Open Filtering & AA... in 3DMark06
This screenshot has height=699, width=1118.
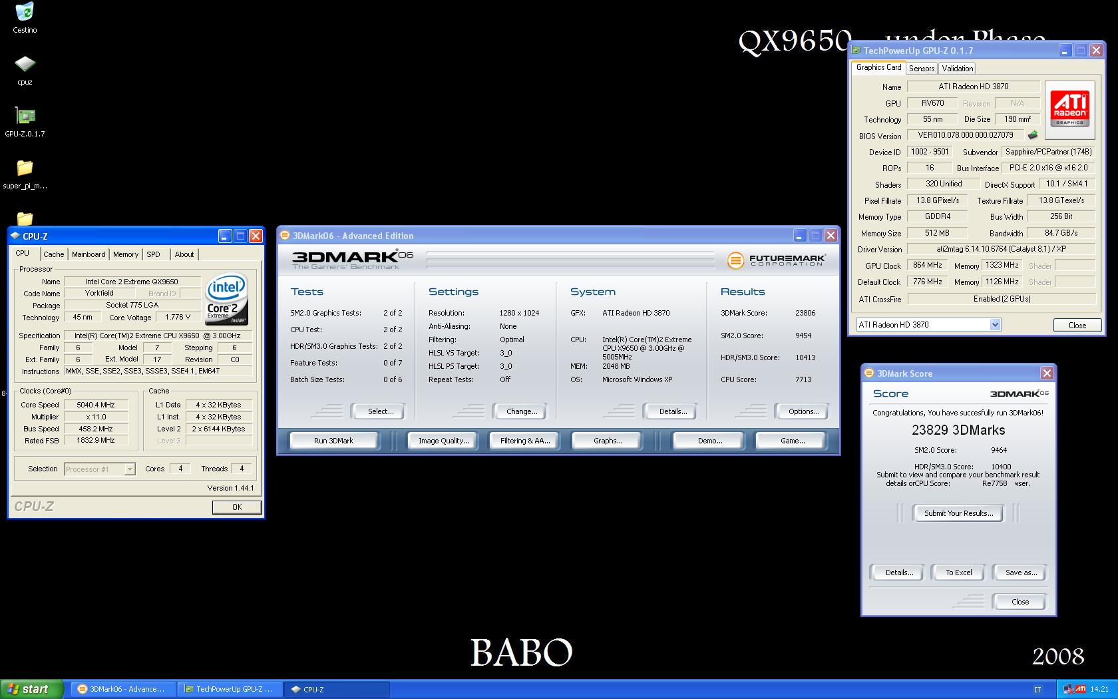pyautogui.click(x=525, y=441)
